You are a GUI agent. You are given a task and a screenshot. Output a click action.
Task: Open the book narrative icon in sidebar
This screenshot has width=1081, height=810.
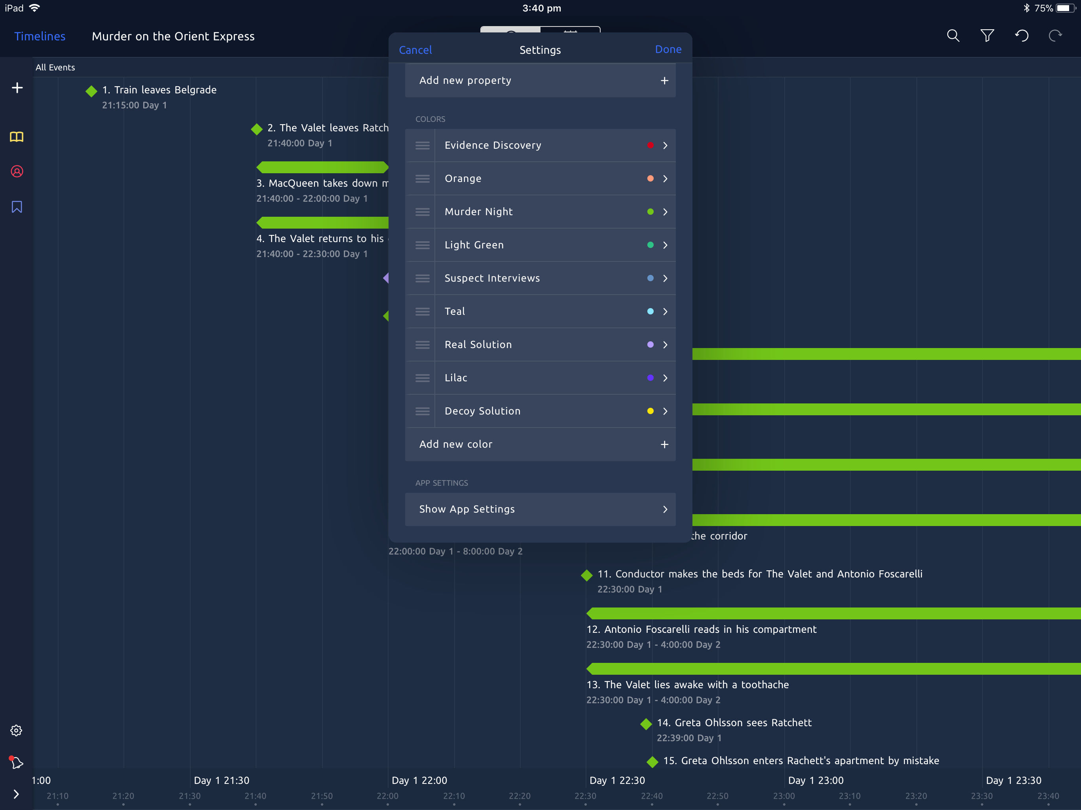point(17,137)
